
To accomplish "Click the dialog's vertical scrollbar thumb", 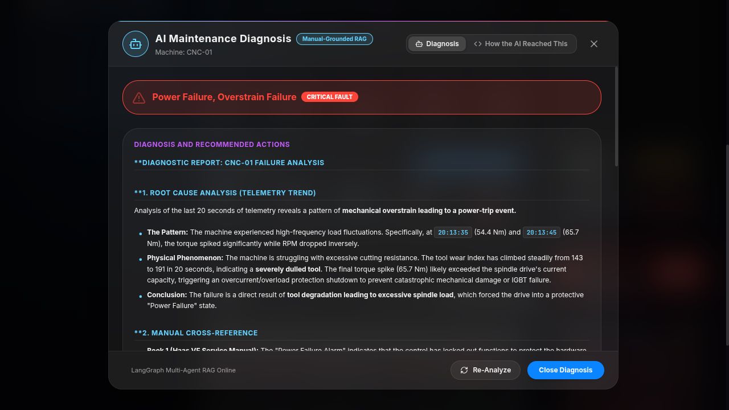I will point(616,117).
